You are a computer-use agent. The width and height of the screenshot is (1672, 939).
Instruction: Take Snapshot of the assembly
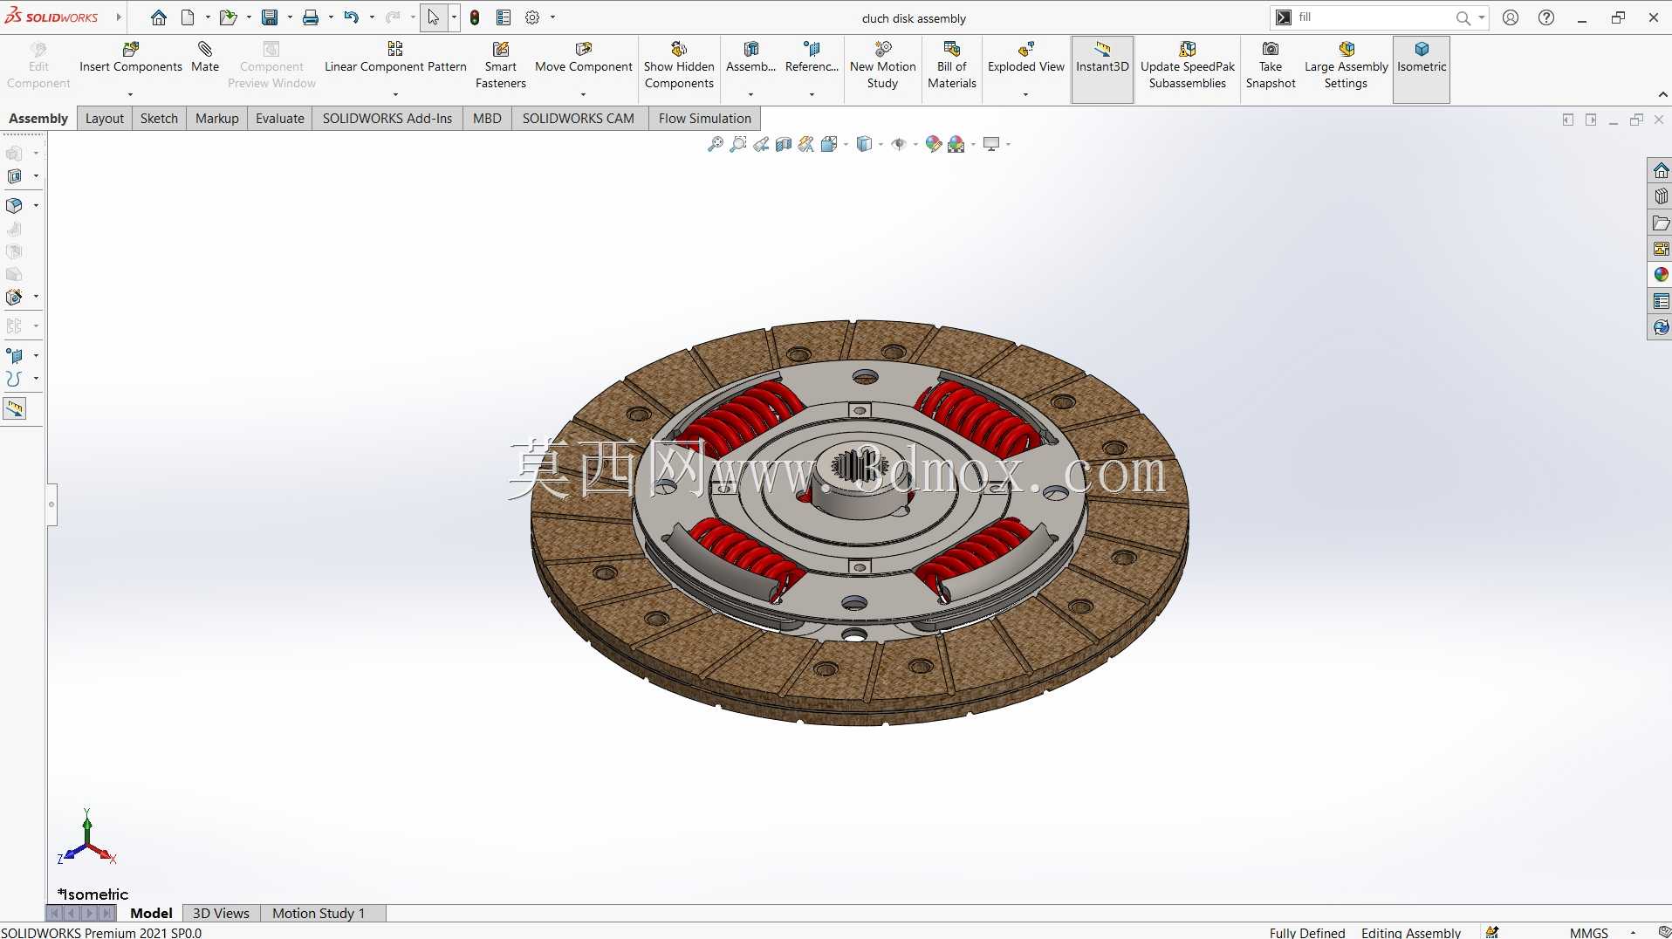[x=1271, y=65]
